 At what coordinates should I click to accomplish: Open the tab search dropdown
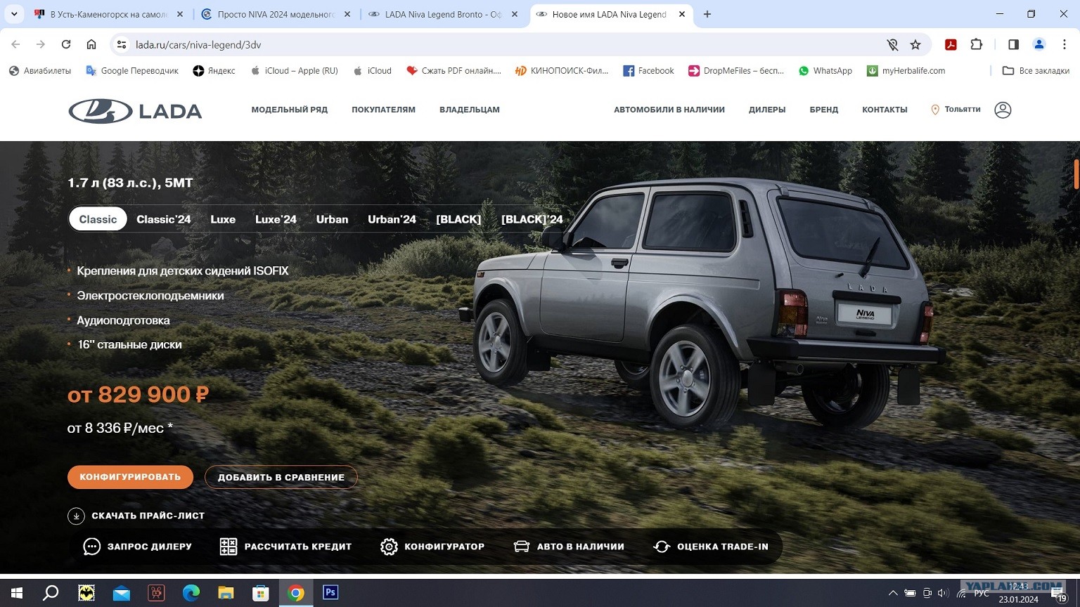click(14, 14)
